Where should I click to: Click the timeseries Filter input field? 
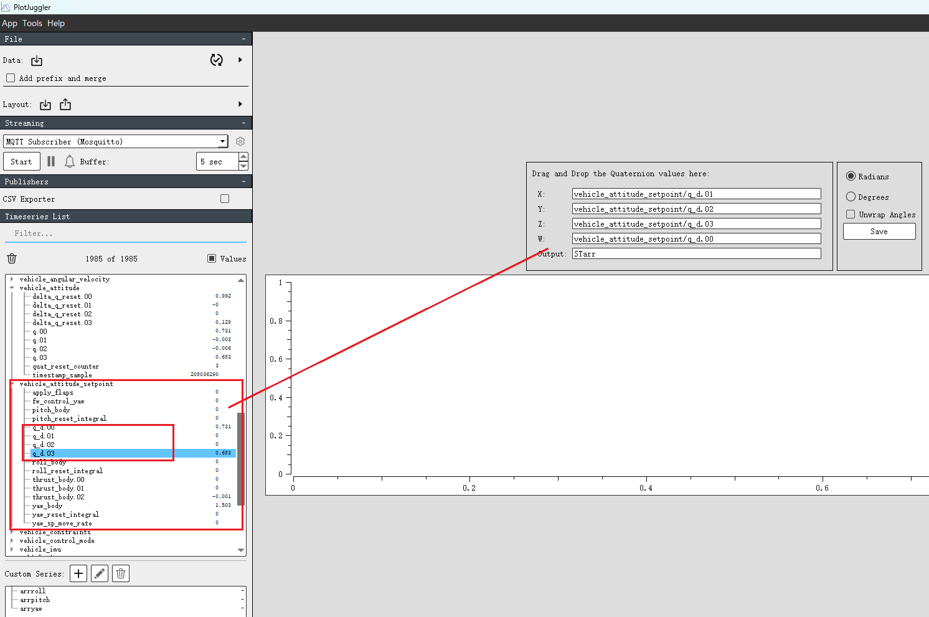125,233
